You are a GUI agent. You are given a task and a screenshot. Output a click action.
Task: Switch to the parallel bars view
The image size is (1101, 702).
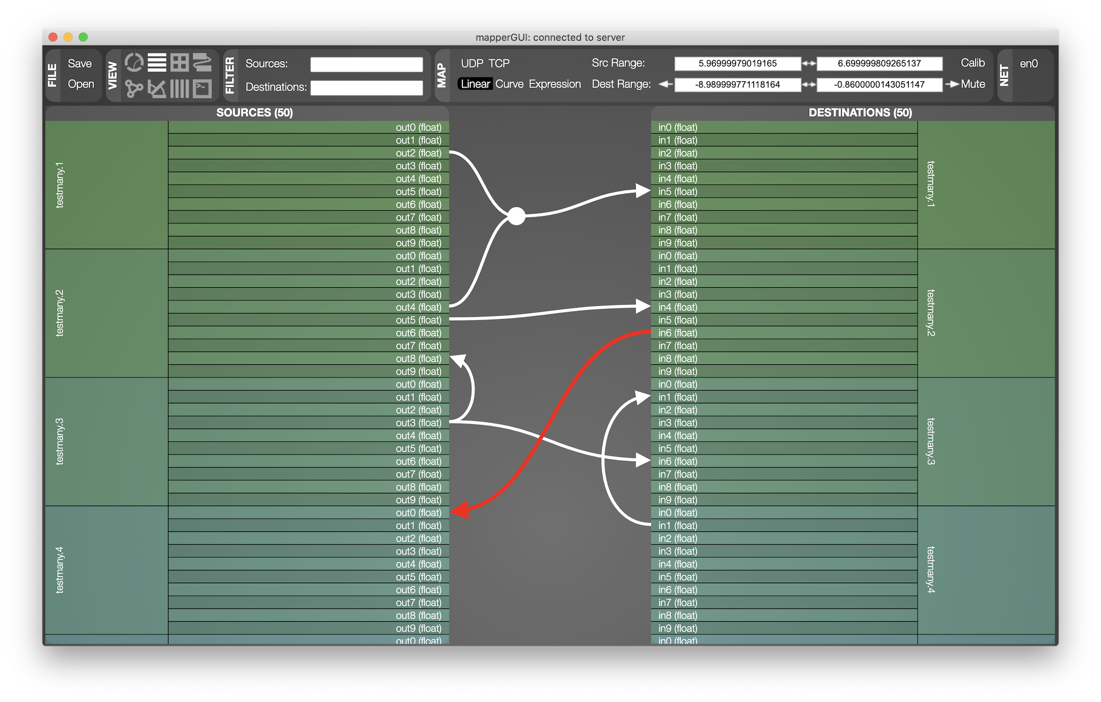[x=179, y=89]
